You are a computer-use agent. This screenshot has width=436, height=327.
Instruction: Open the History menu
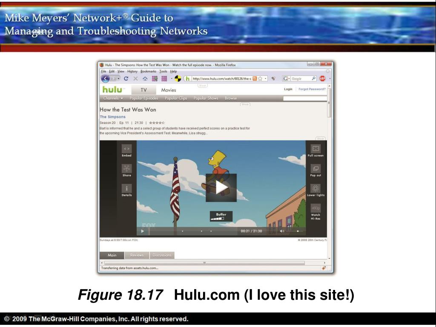click(132, 72)
